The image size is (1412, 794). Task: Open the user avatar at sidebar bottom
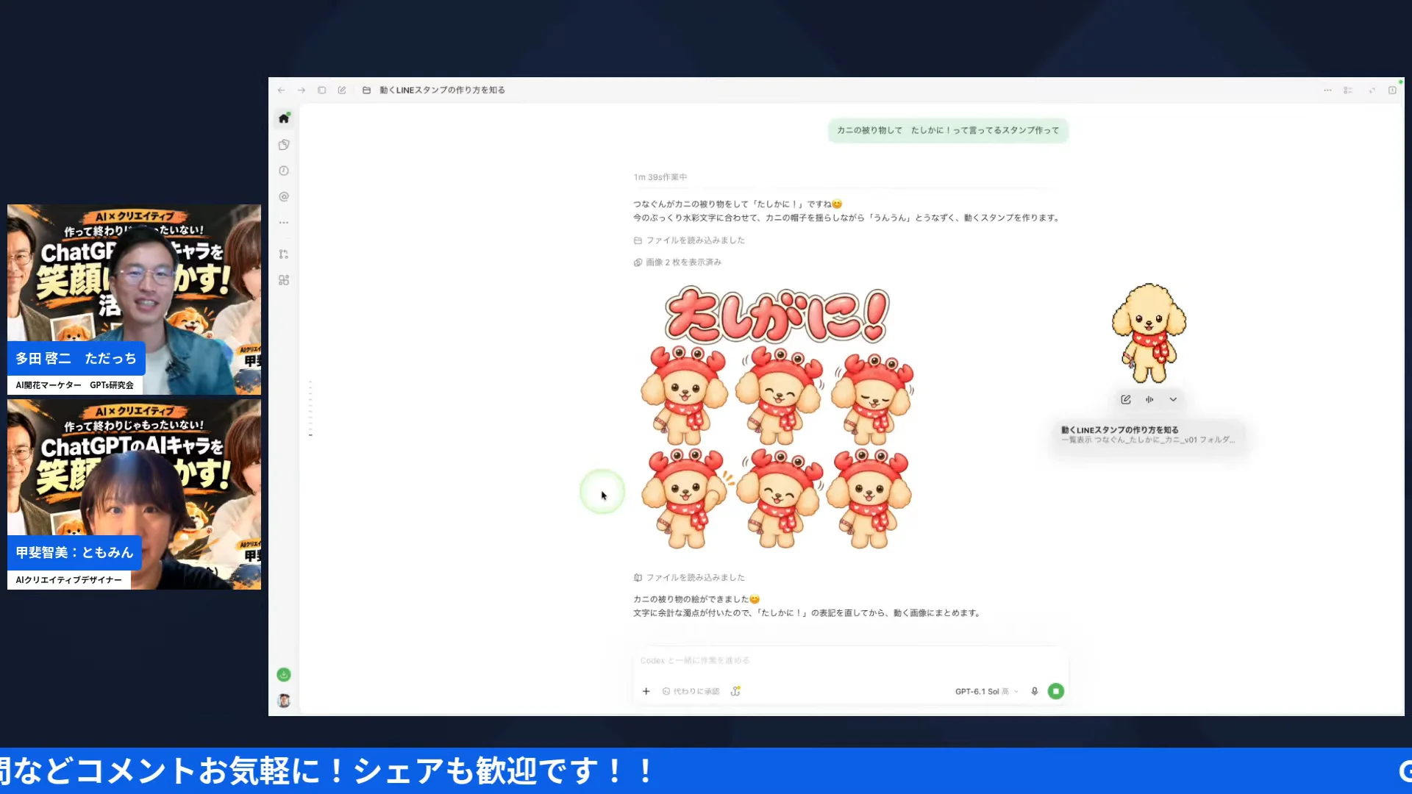point(284,701)
